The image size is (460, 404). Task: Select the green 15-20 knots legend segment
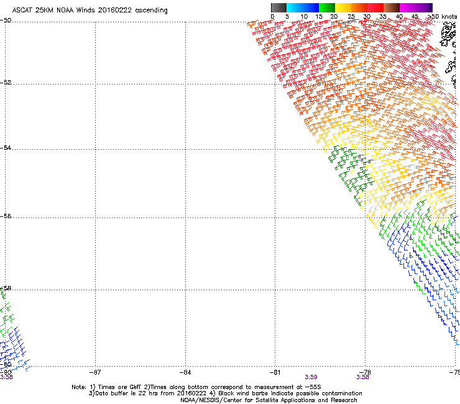(x=327, y=7)
